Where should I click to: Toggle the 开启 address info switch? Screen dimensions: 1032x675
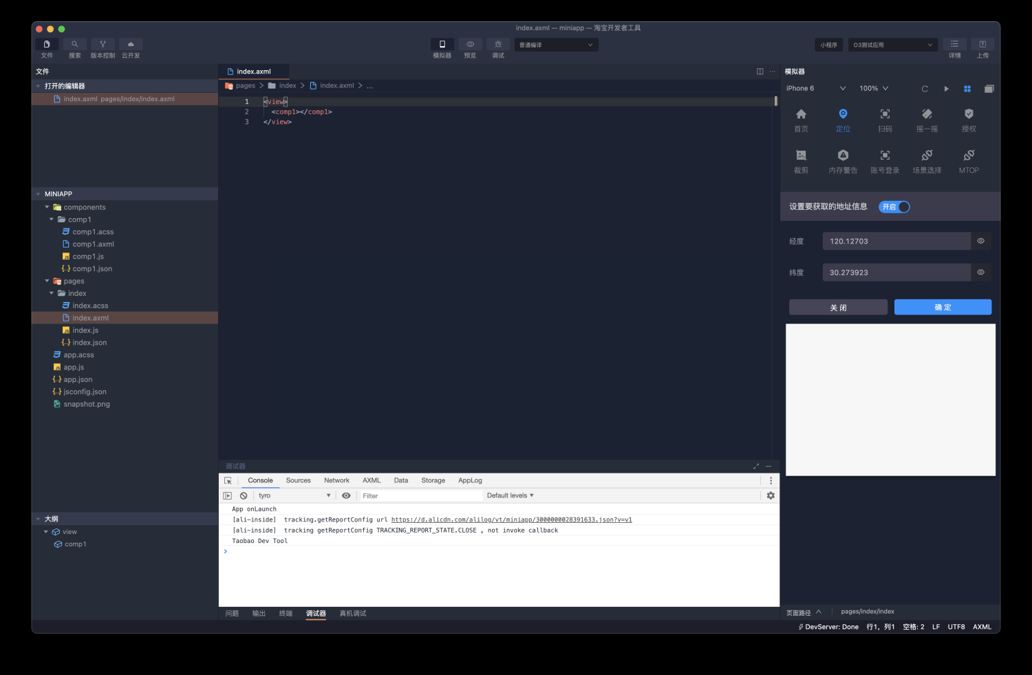(x=894, y=206)
